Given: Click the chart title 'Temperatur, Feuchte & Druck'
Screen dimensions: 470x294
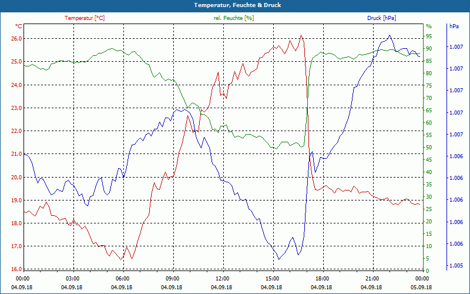Looking at the screenshot, I should (x=237, y=5).
